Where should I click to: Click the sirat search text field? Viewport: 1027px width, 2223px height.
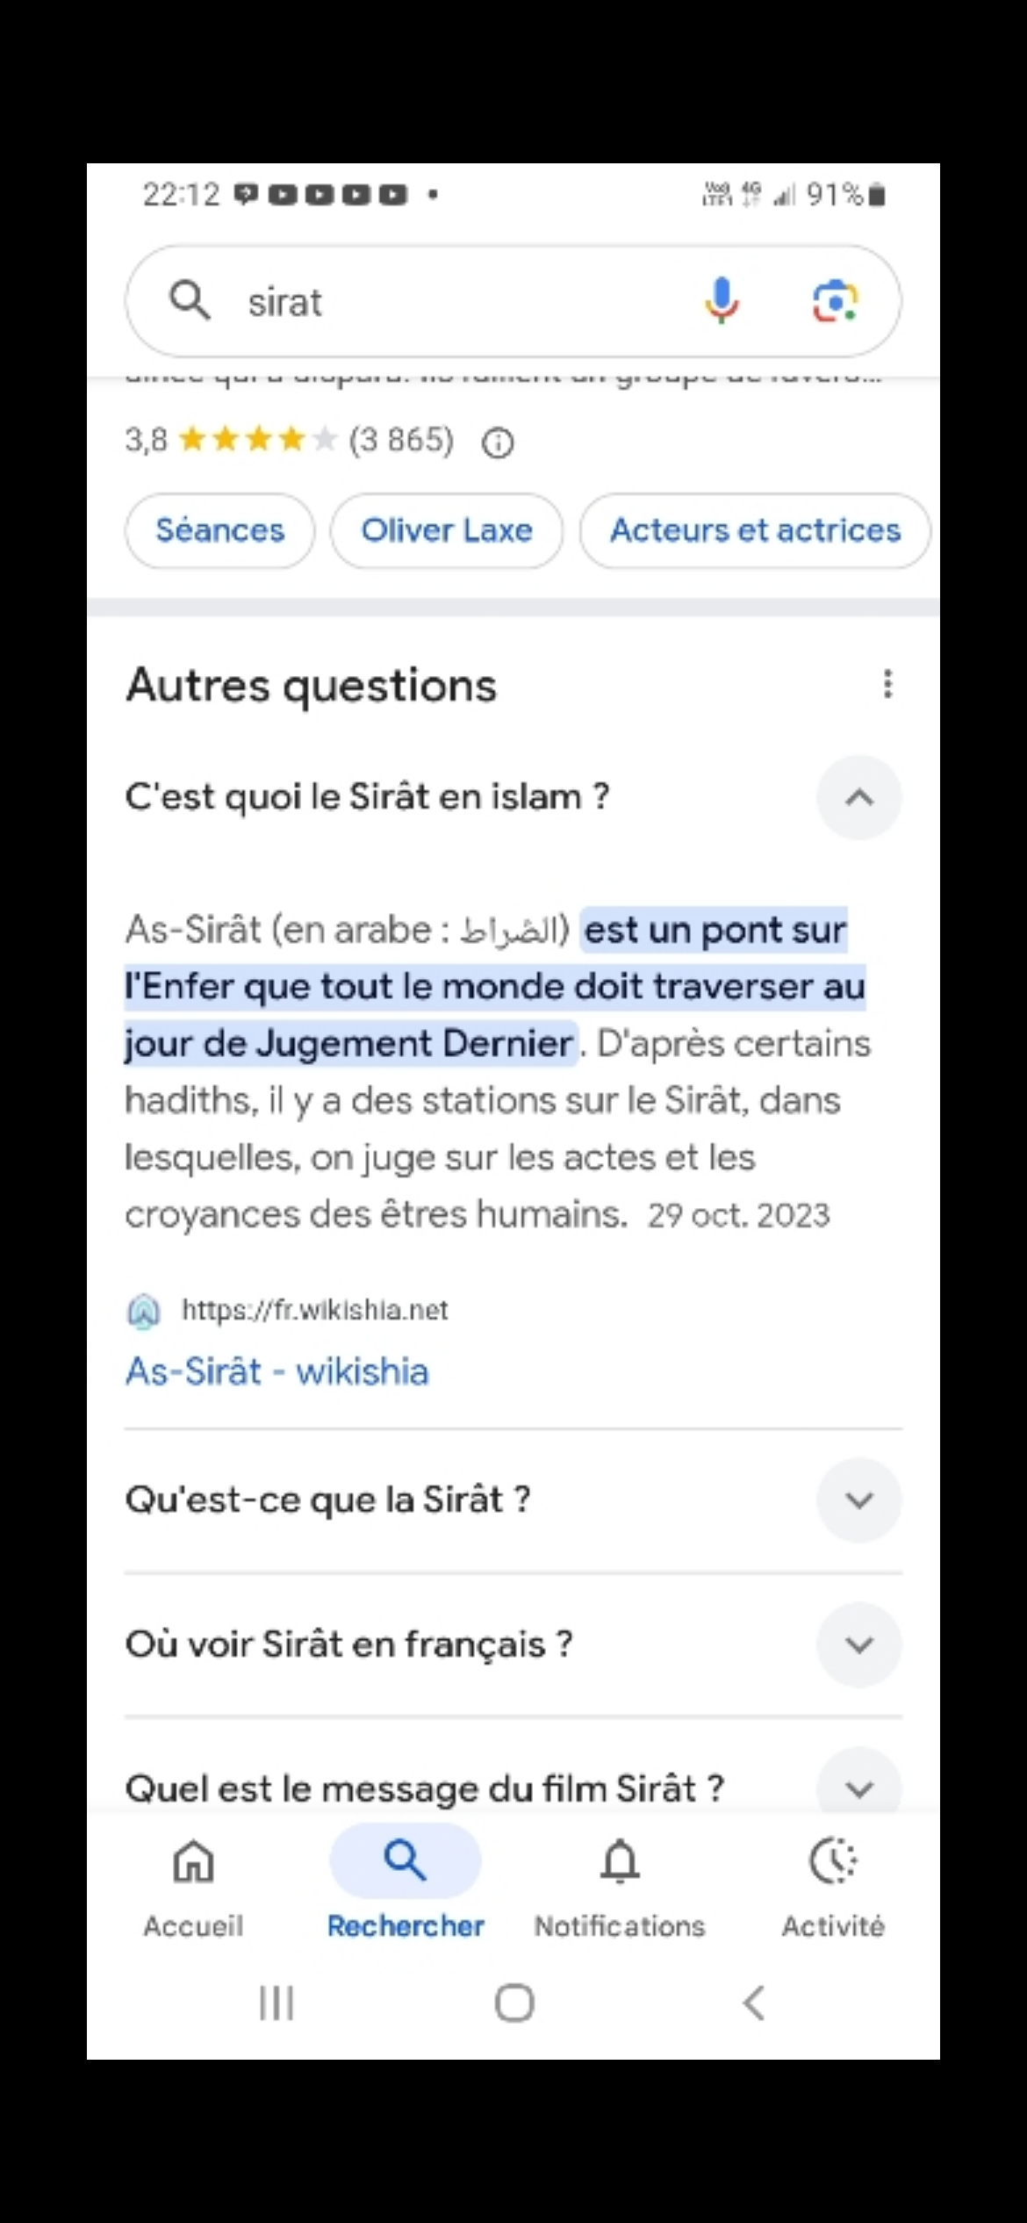coord(456,302)
